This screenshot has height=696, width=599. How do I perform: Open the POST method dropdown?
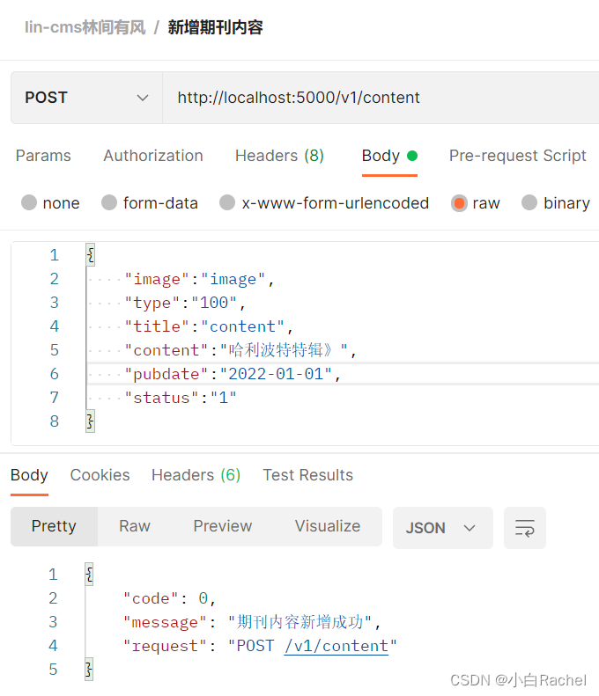click(x=86, y=98)
